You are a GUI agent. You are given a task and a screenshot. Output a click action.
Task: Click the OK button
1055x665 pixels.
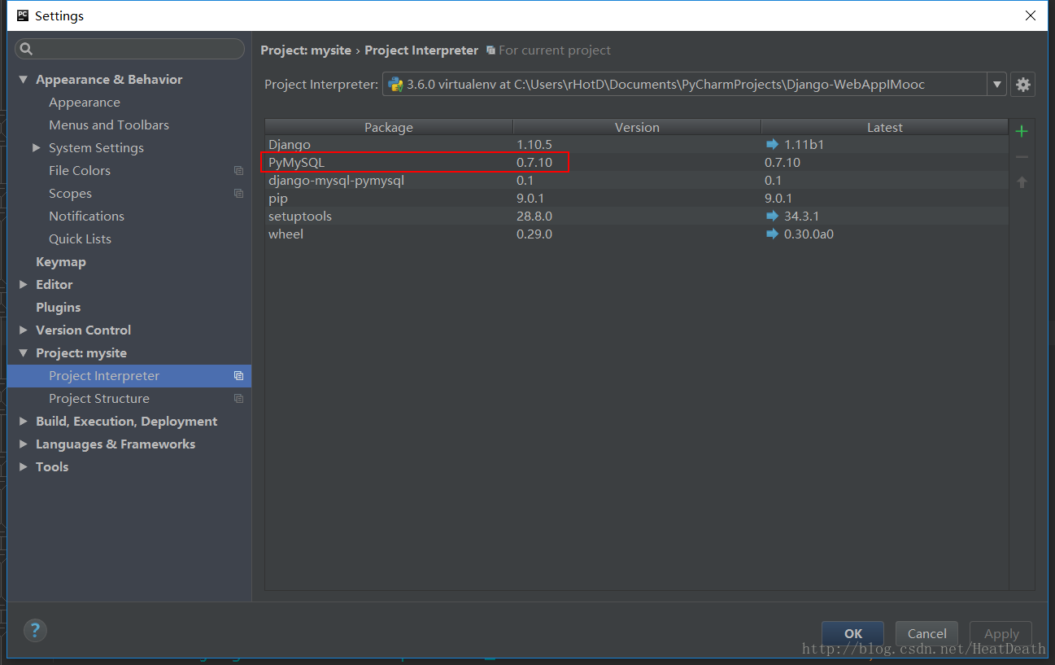[853, 634]
